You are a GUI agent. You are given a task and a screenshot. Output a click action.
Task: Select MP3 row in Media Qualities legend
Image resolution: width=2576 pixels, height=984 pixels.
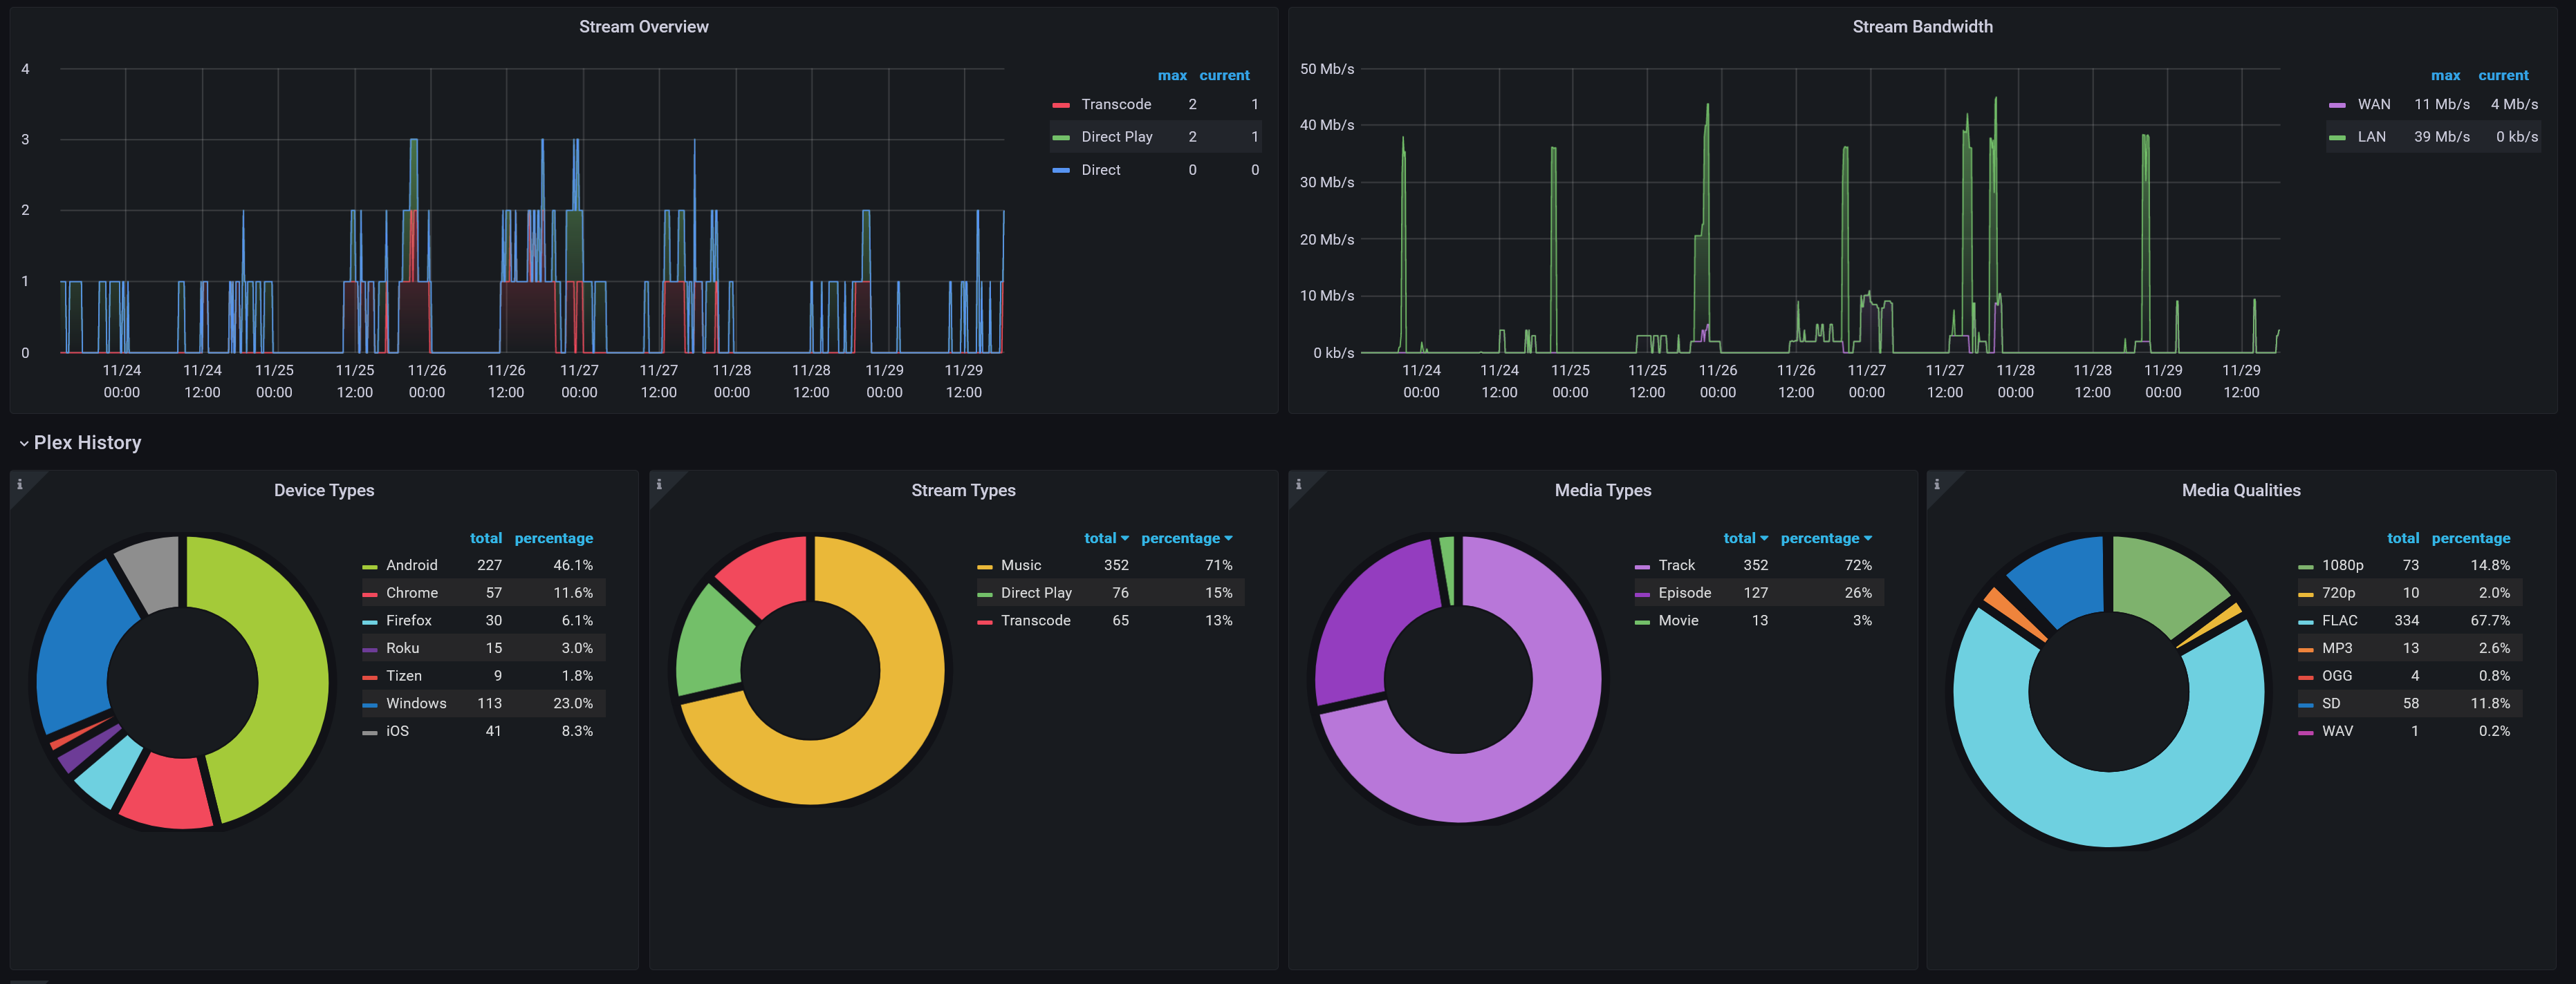(x=2409, y=648)
